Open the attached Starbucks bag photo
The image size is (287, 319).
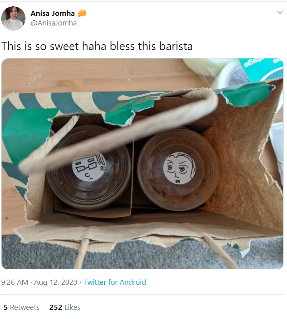142,164
